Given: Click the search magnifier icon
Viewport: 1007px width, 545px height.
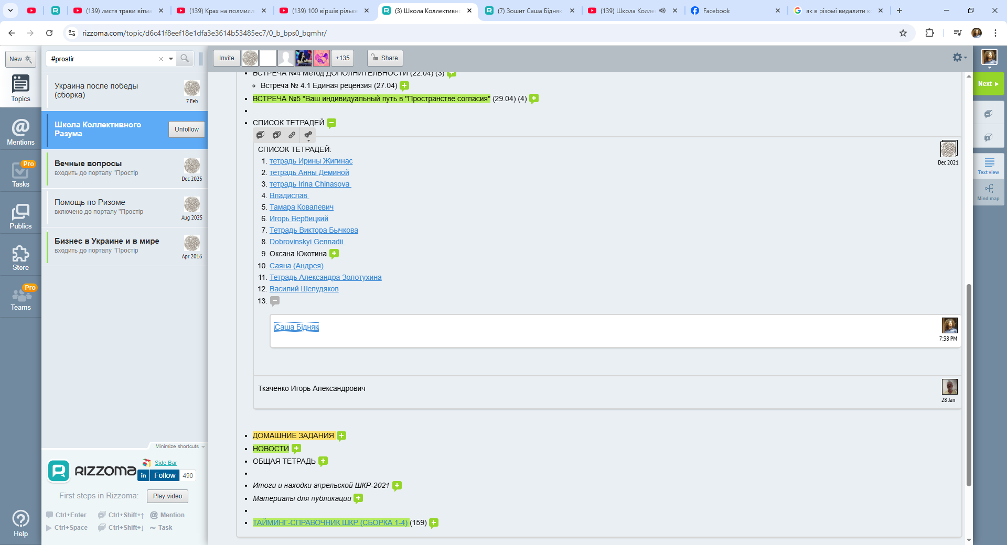Looking at the screenshot, I should 185,59.
